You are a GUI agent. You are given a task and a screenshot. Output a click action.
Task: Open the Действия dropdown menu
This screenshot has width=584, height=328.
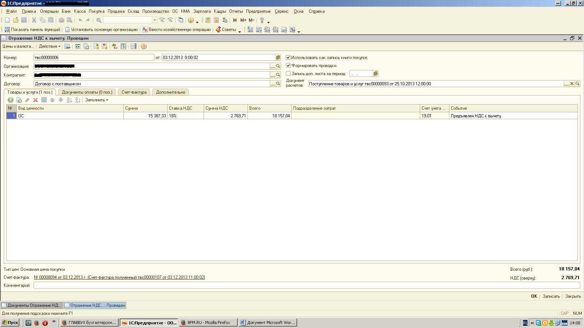coord(49,46)
